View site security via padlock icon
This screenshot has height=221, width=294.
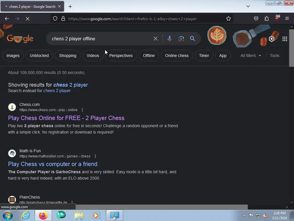[x=63, y=19]
